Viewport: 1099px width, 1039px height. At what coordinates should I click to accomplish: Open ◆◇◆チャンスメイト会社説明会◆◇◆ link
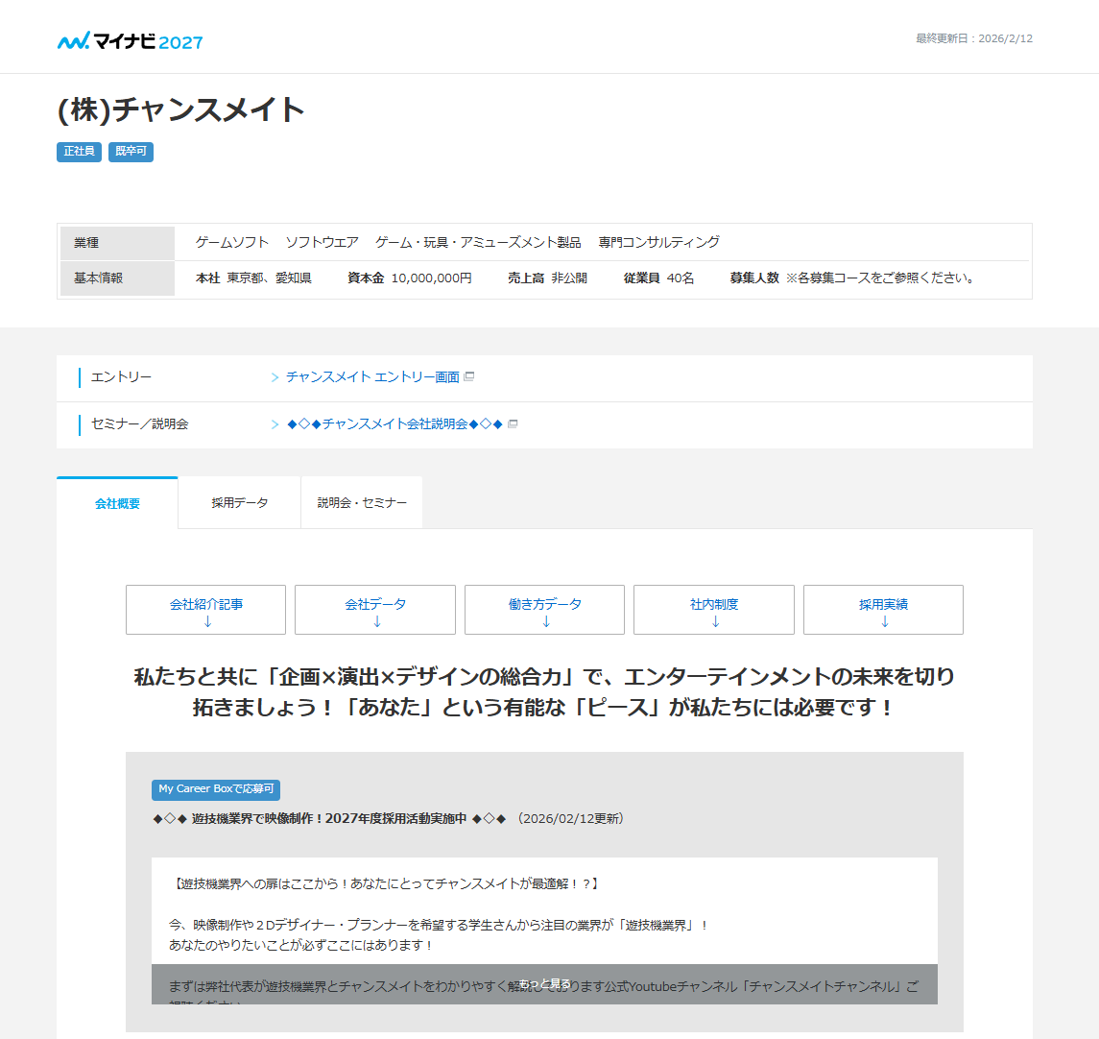pyautogui.click(x=395, y=424)
